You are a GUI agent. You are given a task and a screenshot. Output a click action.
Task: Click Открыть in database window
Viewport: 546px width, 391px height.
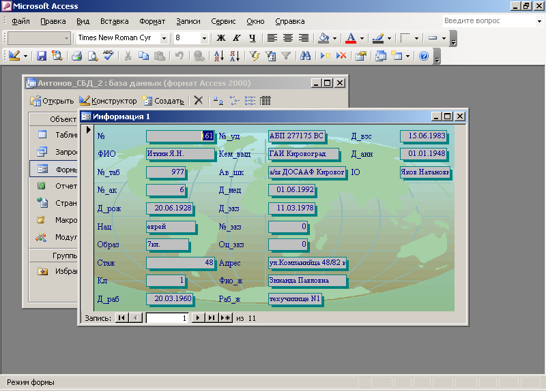[x=52, y=101]
